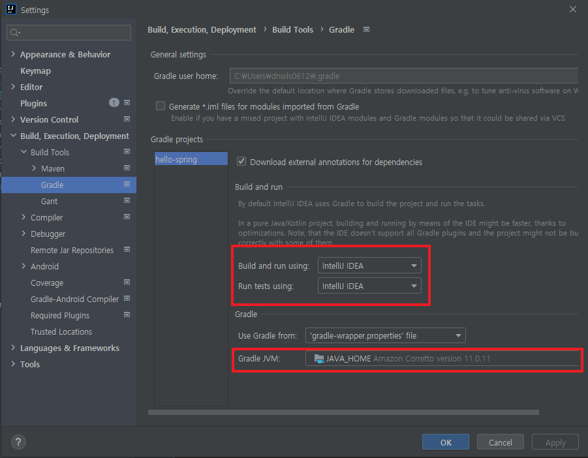Click the project-level icon next to Version Control

pos(127,119)
